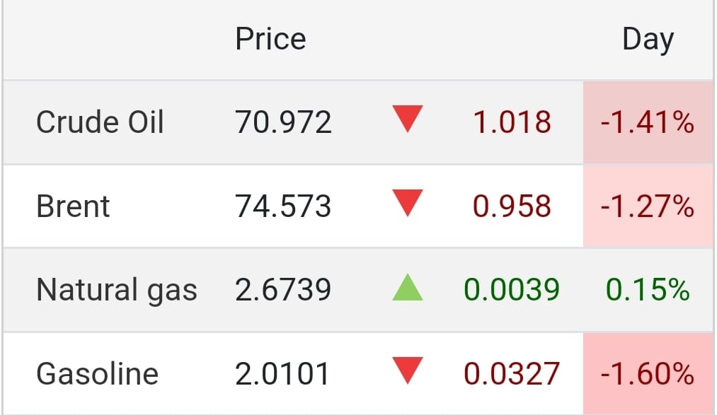
Task: Click the red down arrow for Brent
Action: point(408,203)
